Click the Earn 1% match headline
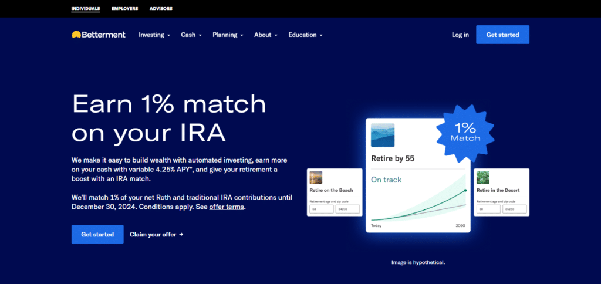This screenshot has width=601, height=284. [x=168, y=118]
